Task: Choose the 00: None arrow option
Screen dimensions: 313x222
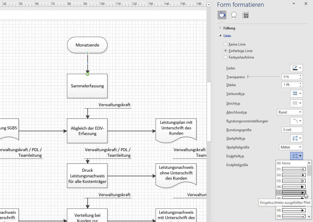Action: click(x=291, y=163)
